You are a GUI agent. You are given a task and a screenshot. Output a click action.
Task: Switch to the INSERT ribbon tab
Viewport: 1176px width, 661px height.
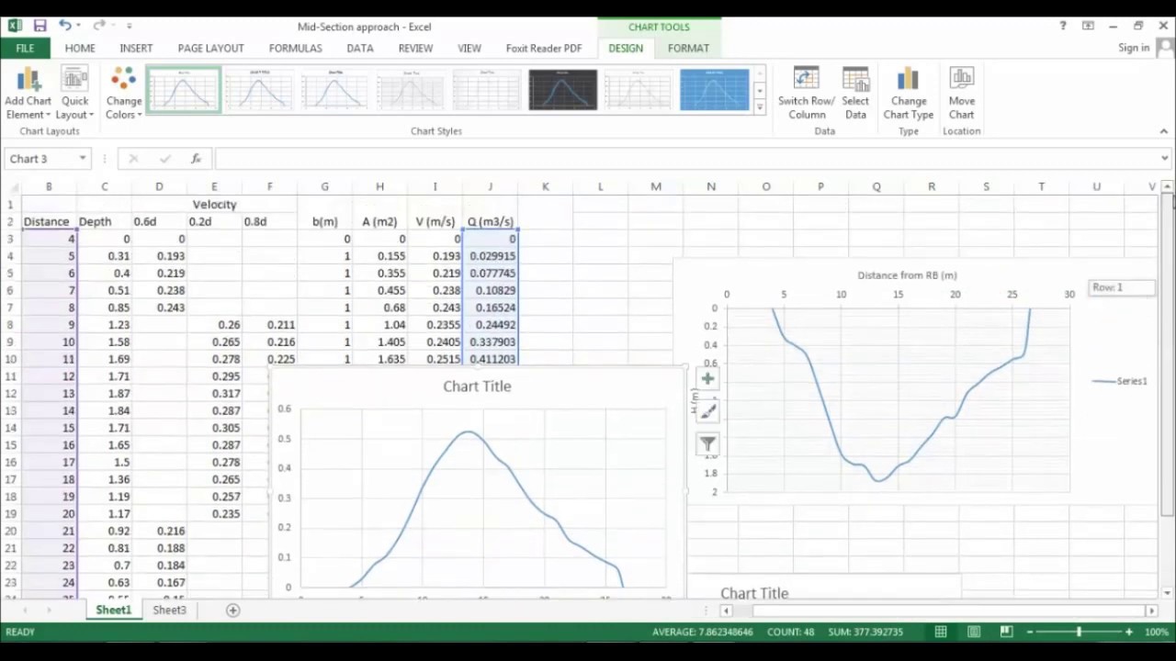pyautogui.click(x=136, y=48)
